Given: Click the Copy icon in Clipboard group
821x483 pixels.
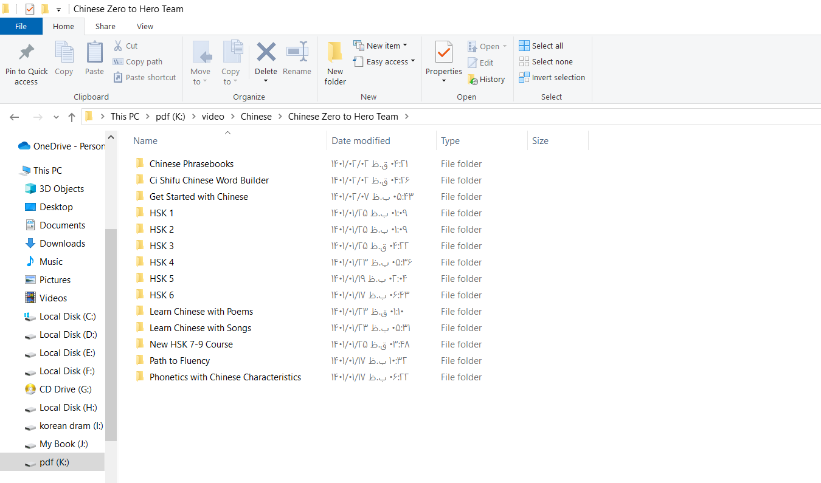Looking at the screenshot, I should tap(64, 52).
